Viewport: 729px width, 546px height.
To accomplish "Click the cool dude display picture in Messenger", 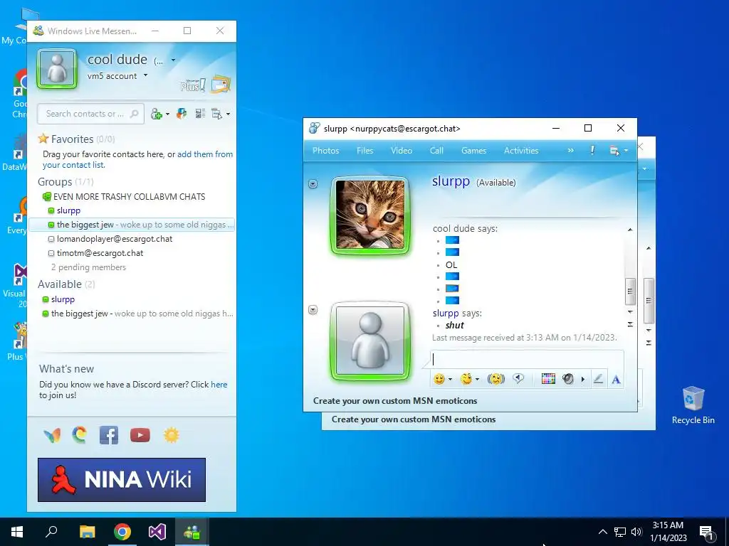I will pos(57,69).
